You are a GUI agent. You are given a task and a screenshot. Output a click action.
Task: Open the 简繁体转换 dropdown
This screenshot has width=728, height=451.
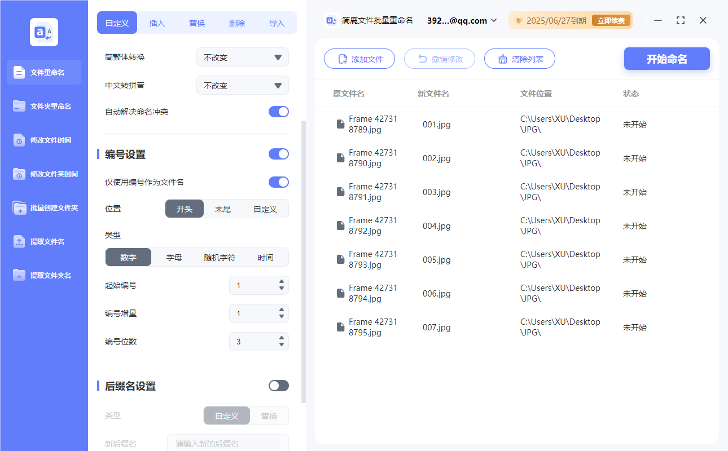242,57
